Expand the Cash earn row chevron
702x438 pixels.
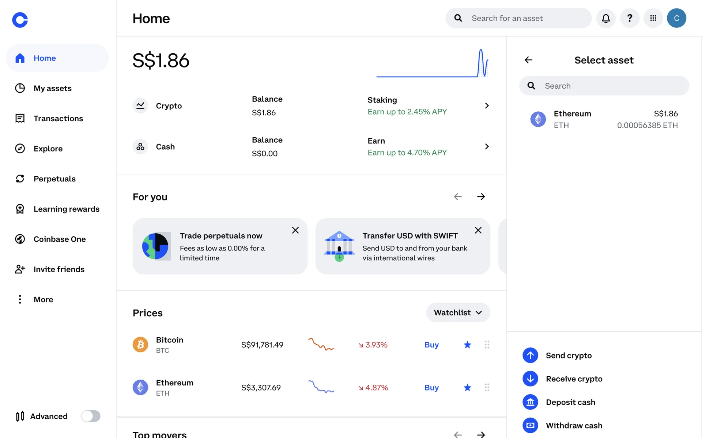tap(487, 147)
